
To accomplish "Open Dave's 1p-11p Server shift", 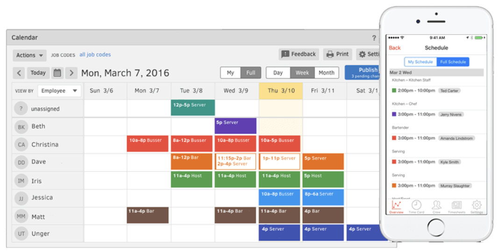I will [279, 161].
